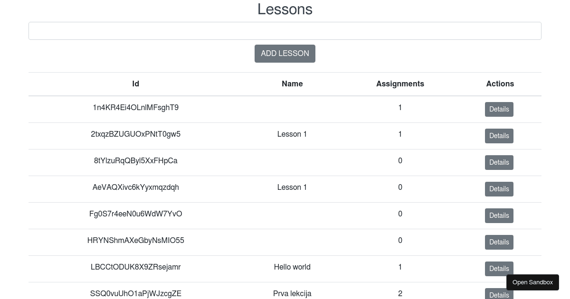
Task: Click the Id column header
Action: tap(135, 84)
